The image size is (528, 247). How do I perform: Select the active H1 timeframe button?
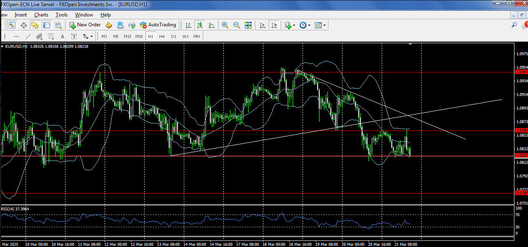150,36
